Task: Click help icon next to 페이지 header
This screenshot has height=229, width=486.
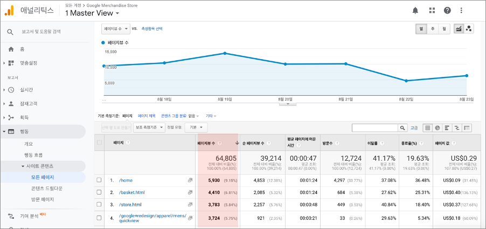Action: click(128, 143)
